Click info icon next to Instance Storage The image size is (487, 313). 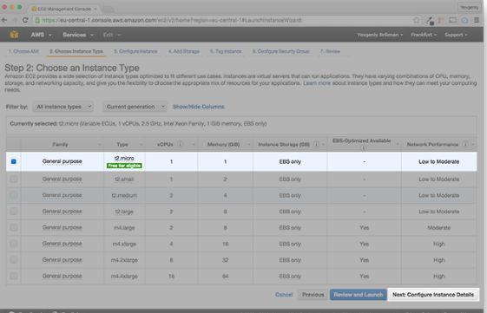click(x=316, y=144)
